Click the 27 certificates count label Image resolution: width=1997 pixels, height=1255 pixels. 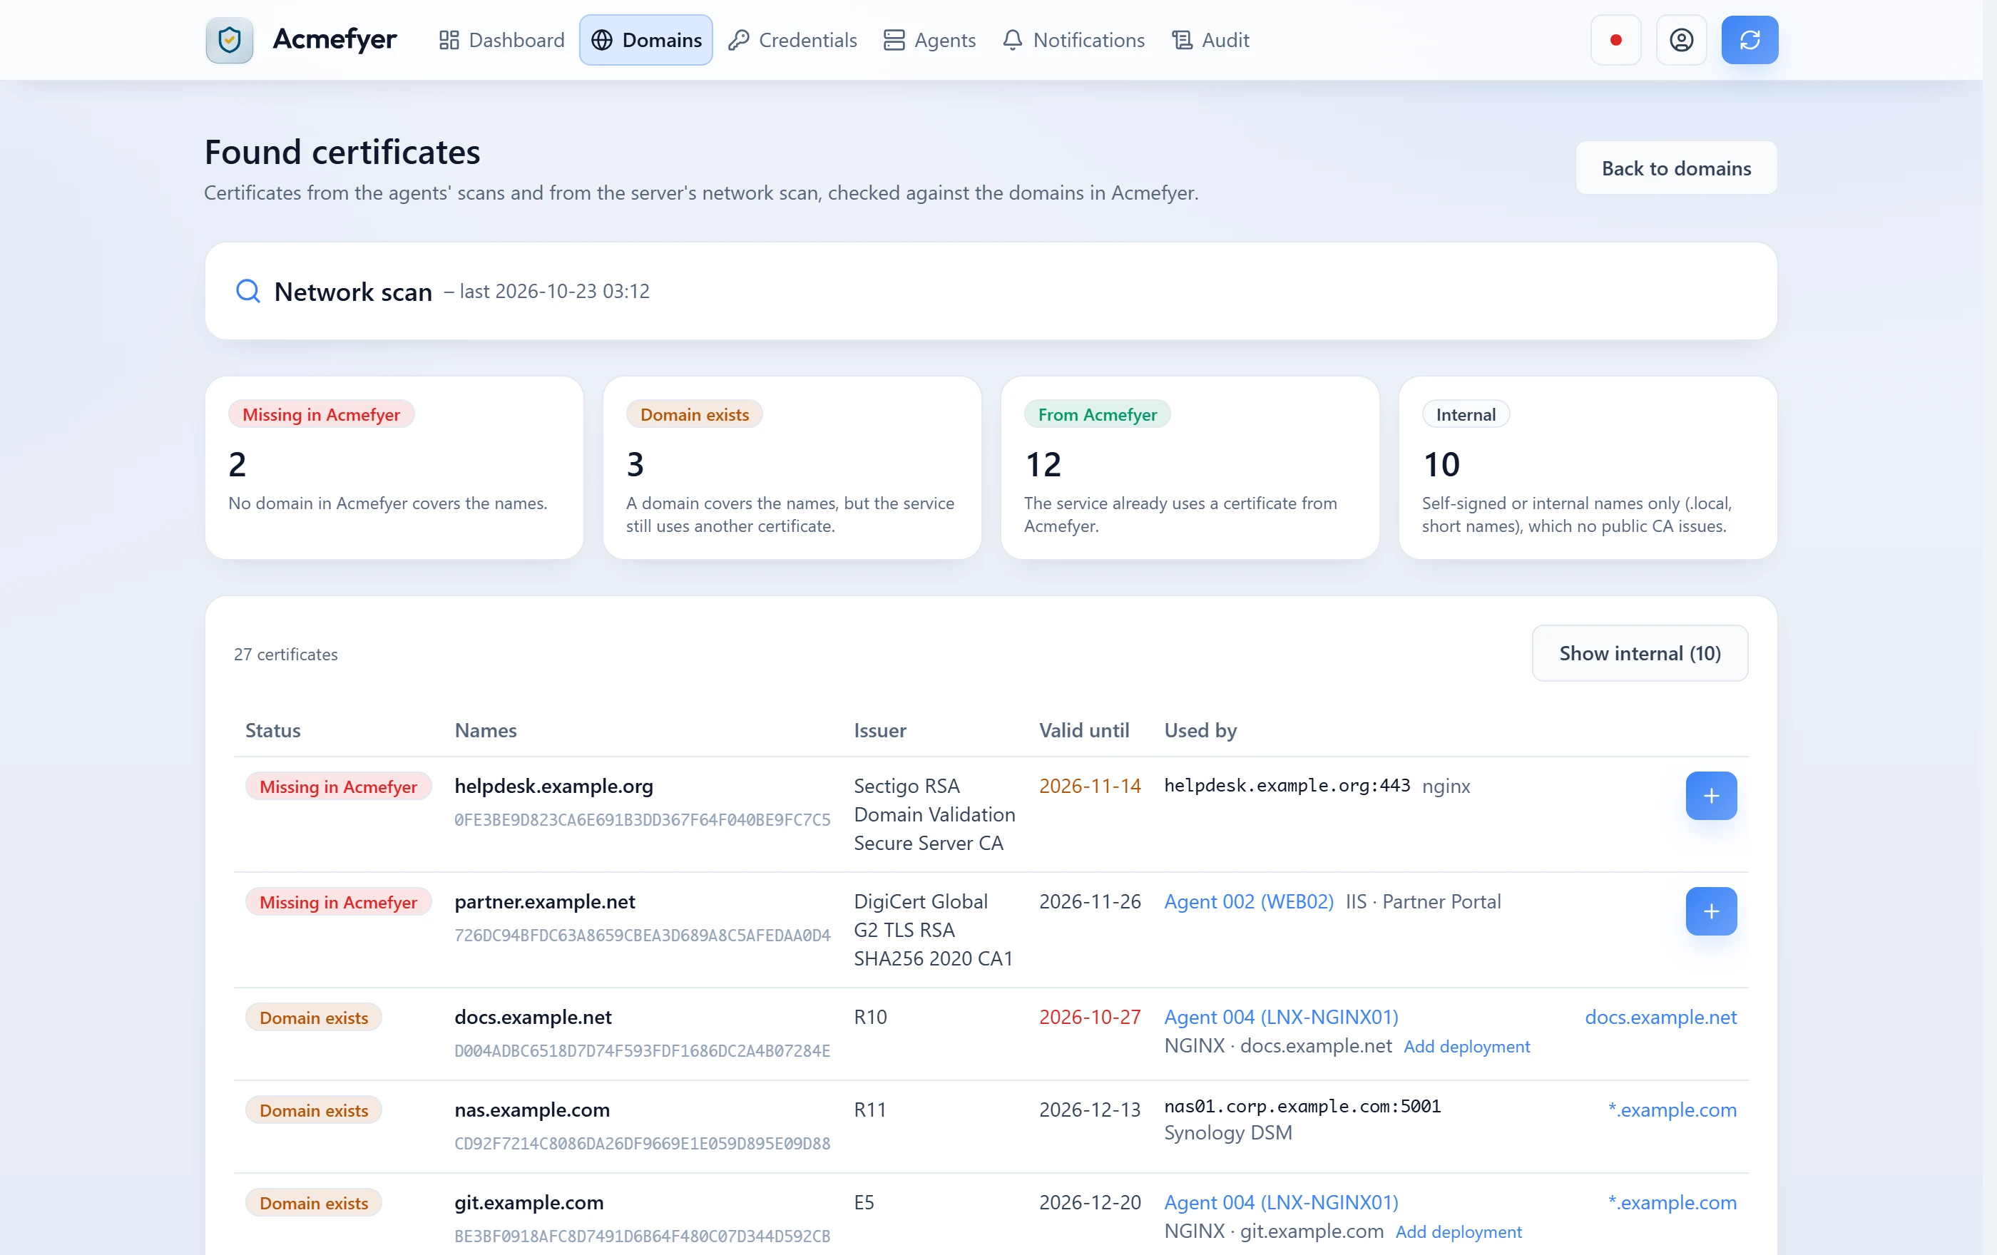[x=285, y=654]
